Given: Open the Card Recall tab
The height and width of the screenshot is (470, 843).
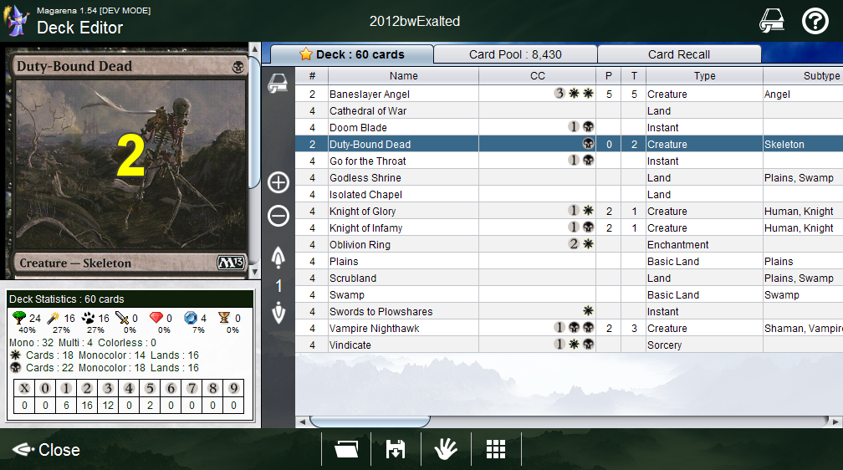Looking at the screenshot, I should 678,54.
